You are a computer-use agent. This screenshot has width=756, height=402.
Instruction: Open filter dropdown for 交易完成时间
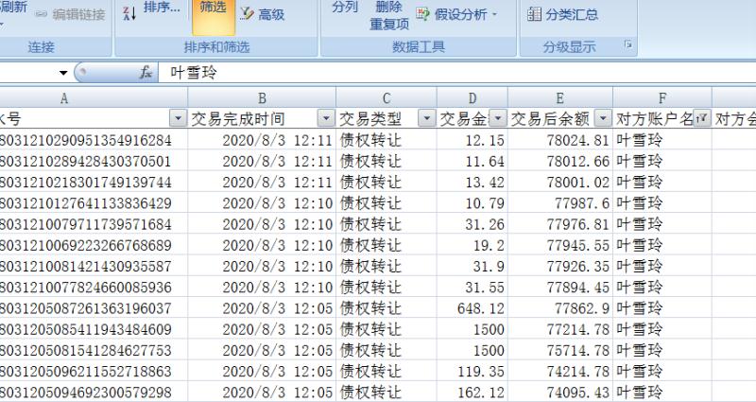[x=326, y=117]
